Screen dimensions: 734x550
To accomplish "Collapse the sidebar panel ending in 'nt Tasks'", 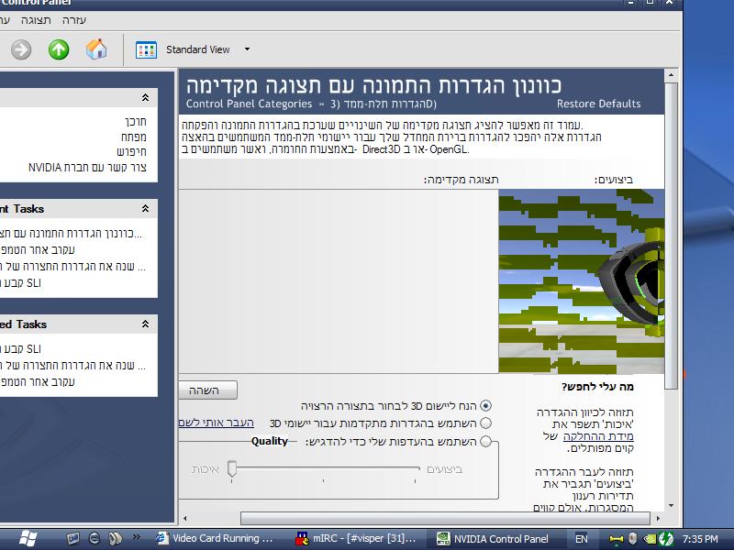I will (146, 209).
